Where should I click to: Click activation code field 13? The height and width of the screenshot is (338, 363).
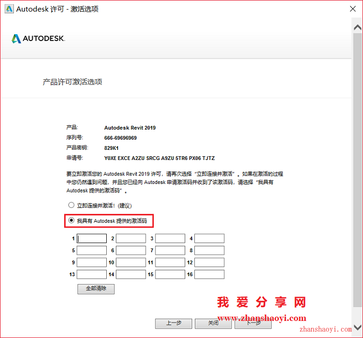coord(92,275)
